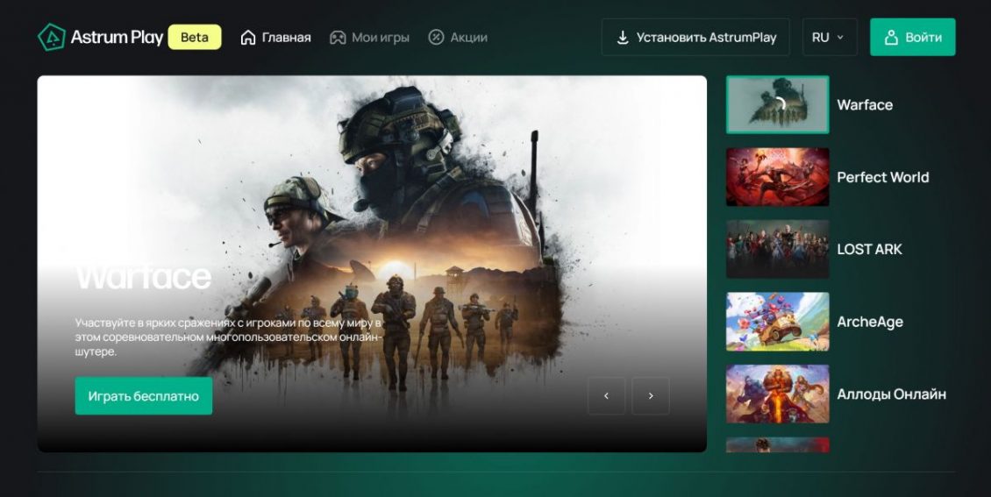The width and height of the screenshot is (991, 497).
Task: Click the home icon beside Главная
Action: click(x=248, y=38)
